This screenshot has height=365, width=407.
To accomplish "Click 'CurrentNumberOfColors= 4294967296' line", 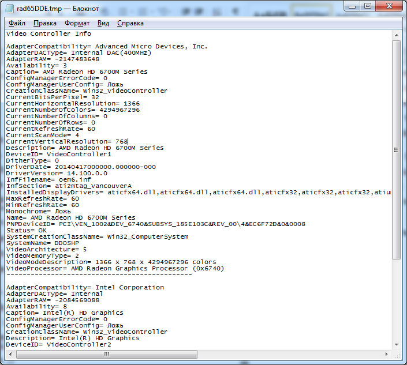I will pos(73,110).
